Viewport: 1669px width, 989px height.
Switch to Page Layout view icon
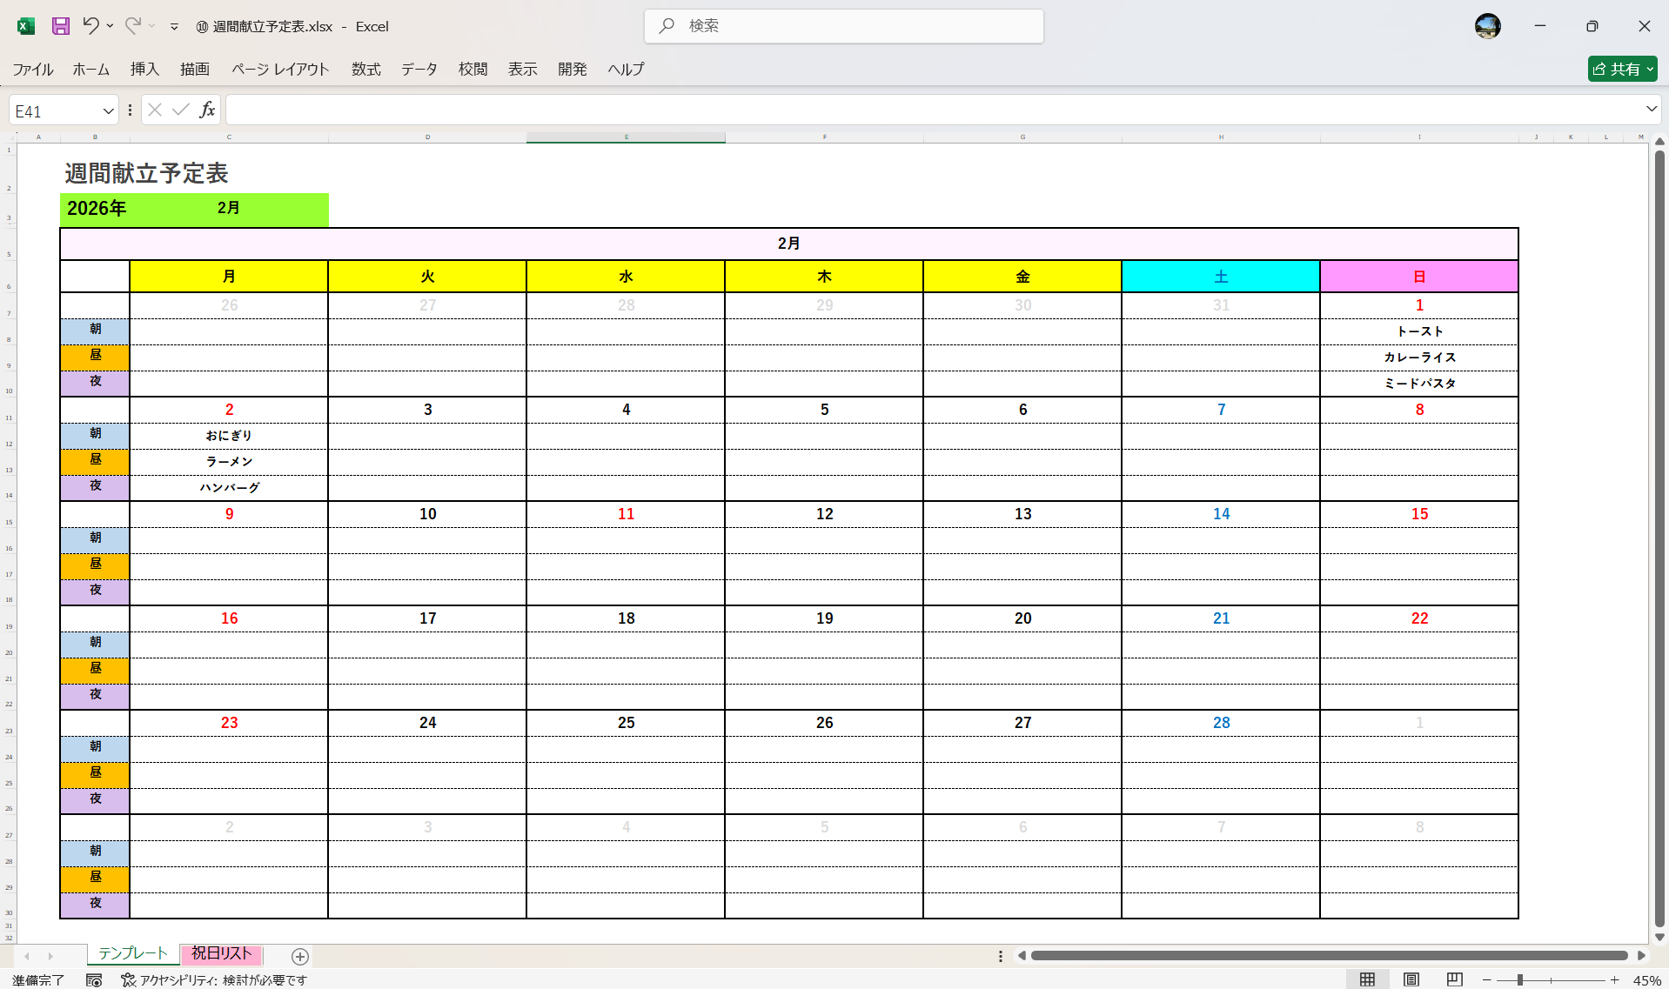tap(1412, 978)
